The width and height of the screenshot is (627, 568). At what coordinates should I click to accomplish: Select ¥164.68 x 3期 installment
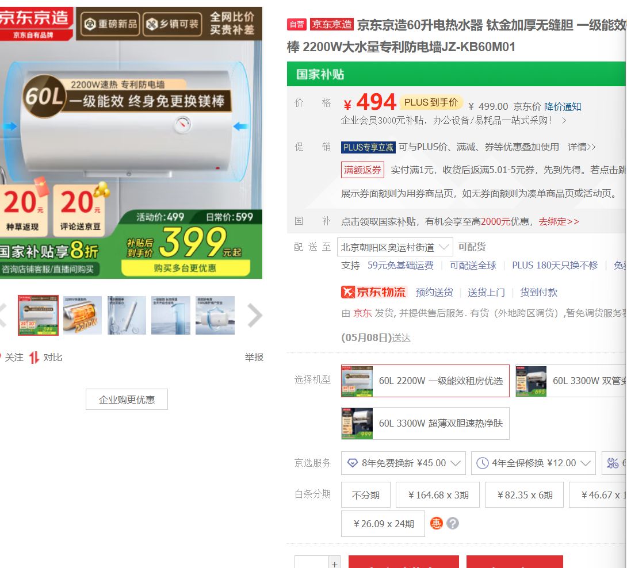[438, 495]
